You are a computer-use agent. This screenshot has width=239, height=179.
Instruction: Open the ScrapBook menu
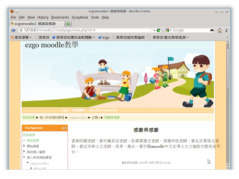coord(80,17)
